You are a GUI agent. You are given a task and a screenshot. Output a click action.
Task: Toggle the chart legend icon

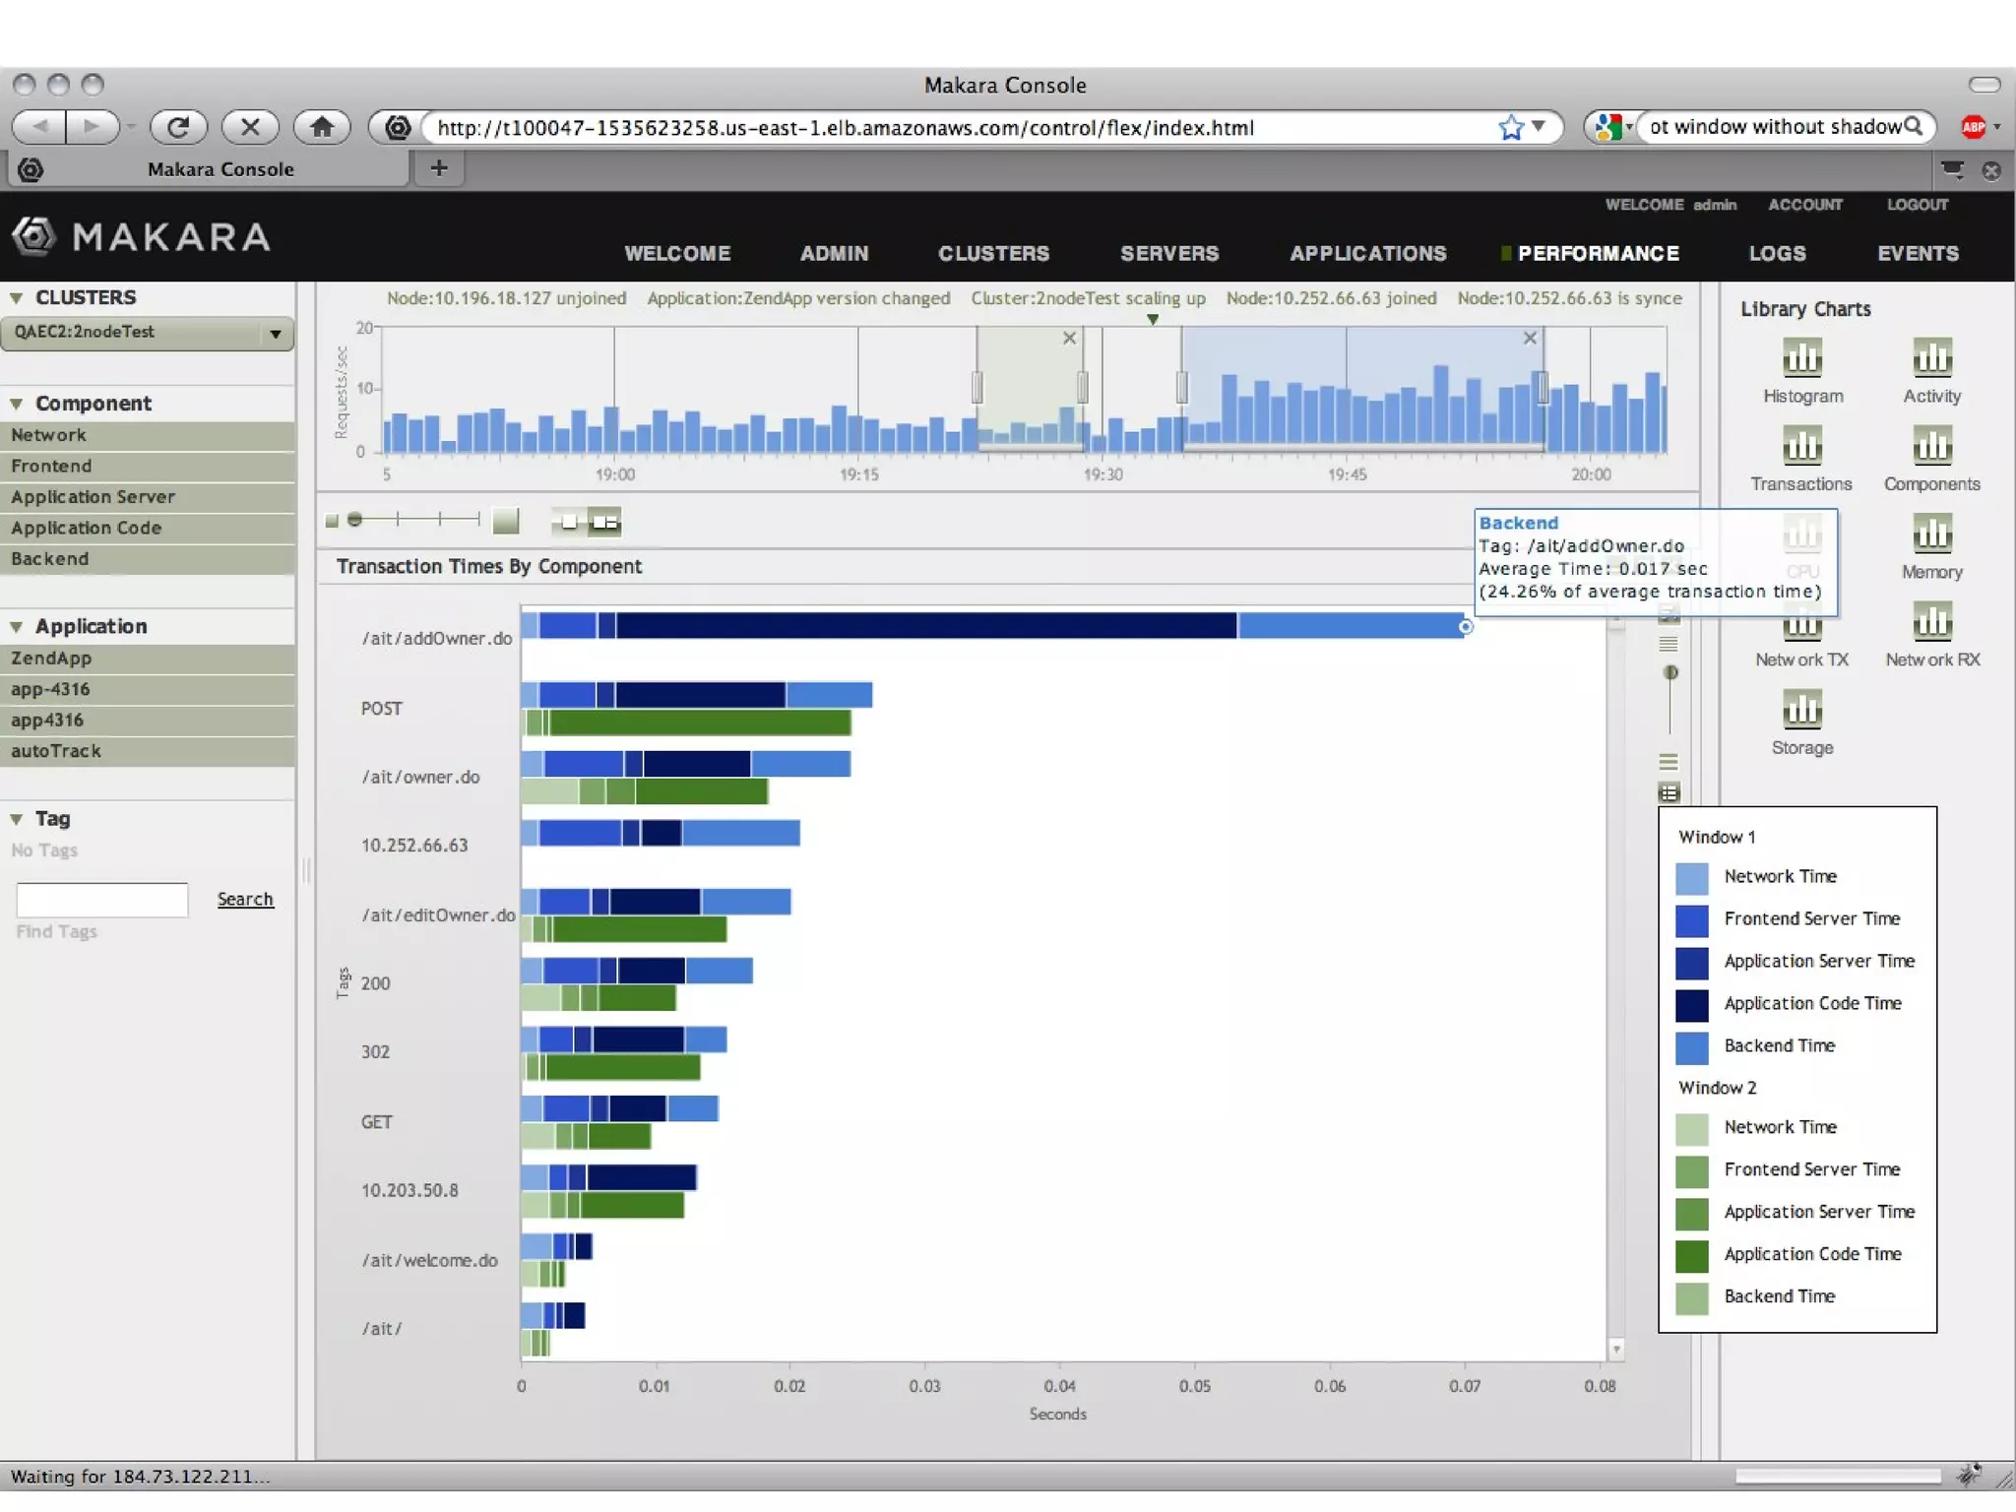1669,793
